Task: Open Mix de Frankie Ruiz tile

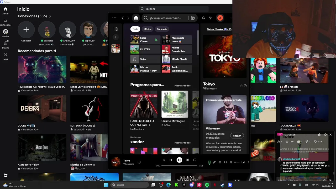Action: coord(177,49)
